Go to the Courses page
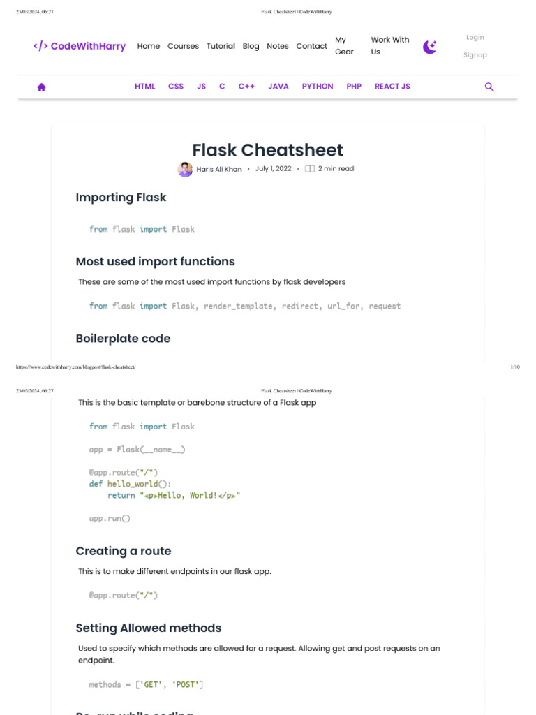 [183, 46]
